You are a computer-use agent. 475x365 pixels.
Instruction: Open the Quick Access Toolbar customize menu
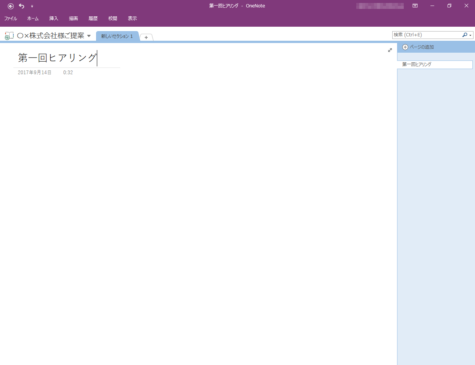(32, 6)
